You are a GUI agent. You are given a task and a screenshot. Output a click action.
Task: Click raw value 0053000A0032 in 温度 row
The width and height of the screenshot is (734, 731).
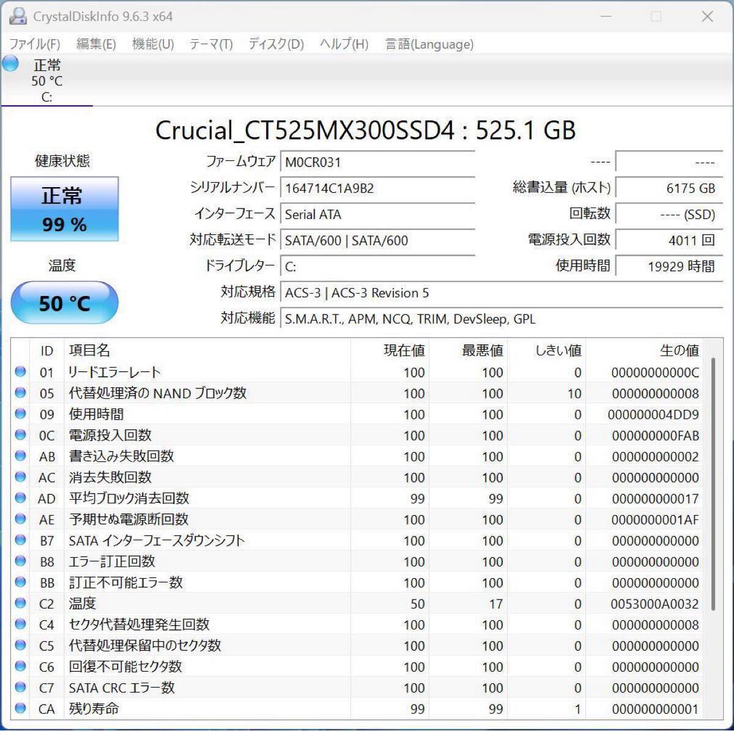[x=654, y=604]
